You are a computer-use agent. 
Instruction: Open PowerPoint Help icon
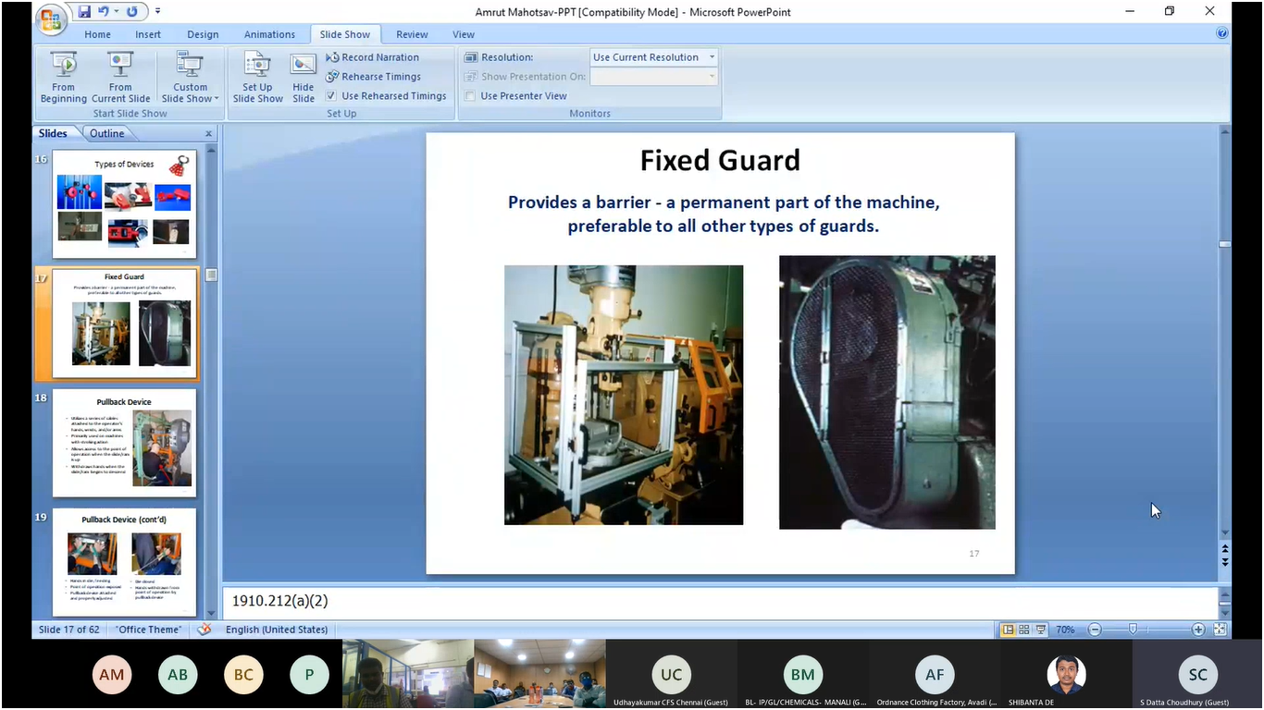tap(1222, 33)
